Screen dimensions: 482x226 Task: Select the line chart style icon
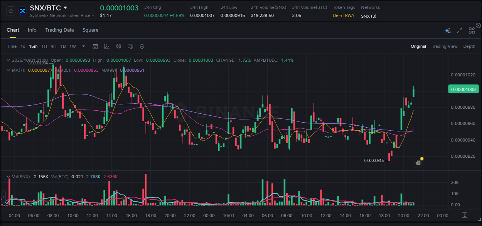[107, 46]
